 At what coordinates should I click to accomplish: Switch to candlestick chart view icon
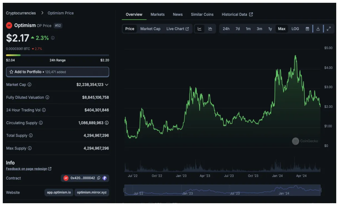point(210,29)
